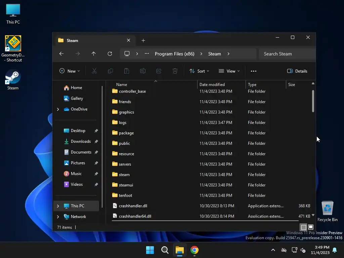Switch to large thumbnails view icon
344x258 pixels.
[311, 227]
